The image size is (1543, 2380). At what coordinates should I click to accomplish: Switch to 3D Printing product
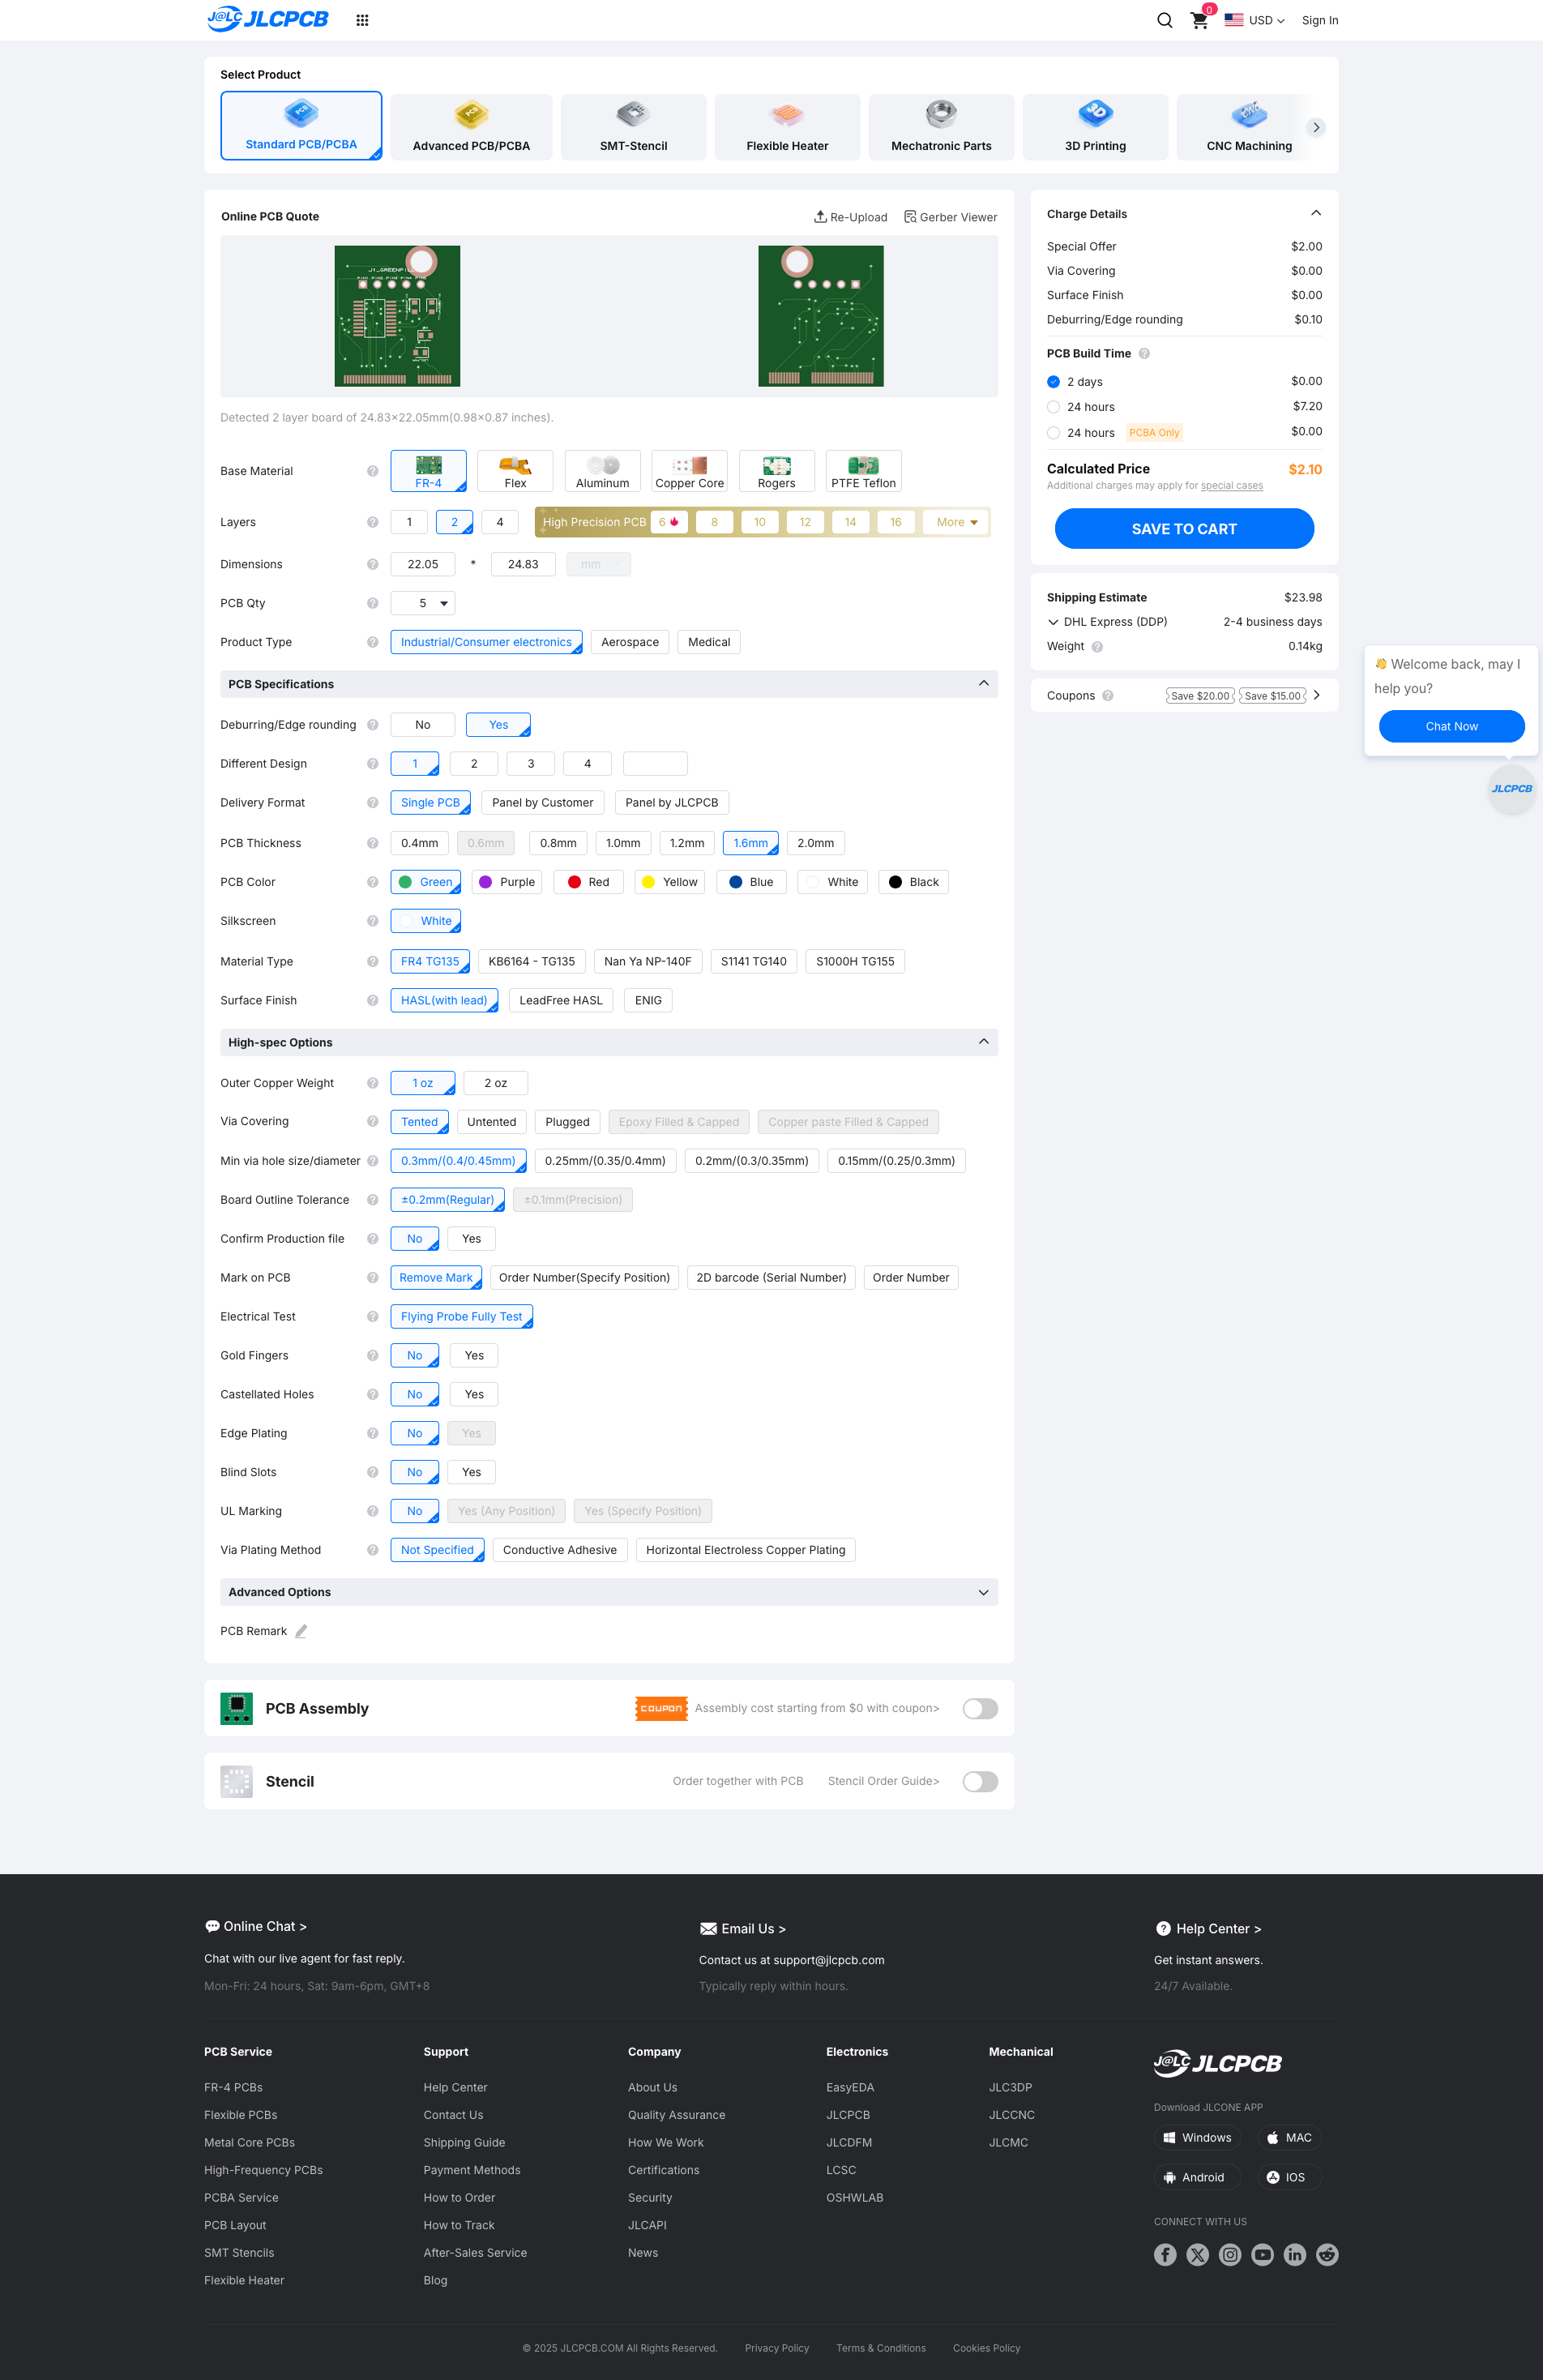pyautogui.click(x=1096, y=127)
